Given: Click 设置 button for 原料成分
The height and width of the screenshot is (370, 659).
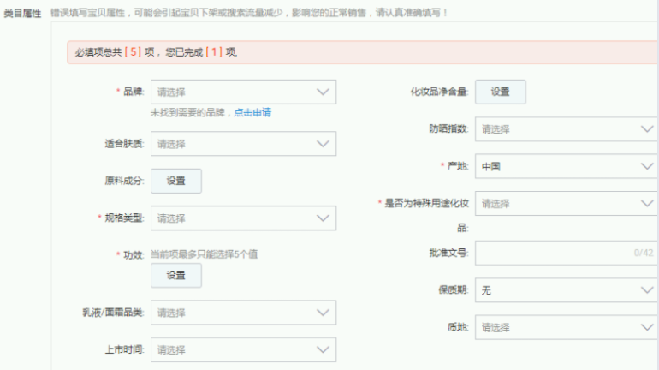Looking at the screenshot, I should tap(176, 181).
